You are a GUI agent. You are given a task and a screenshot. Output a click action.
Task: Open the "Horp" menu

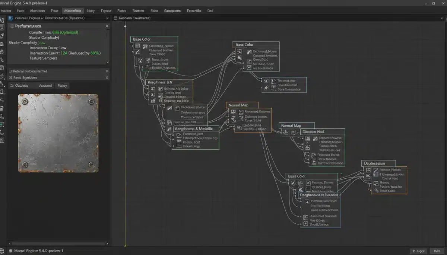click(20, 11)
